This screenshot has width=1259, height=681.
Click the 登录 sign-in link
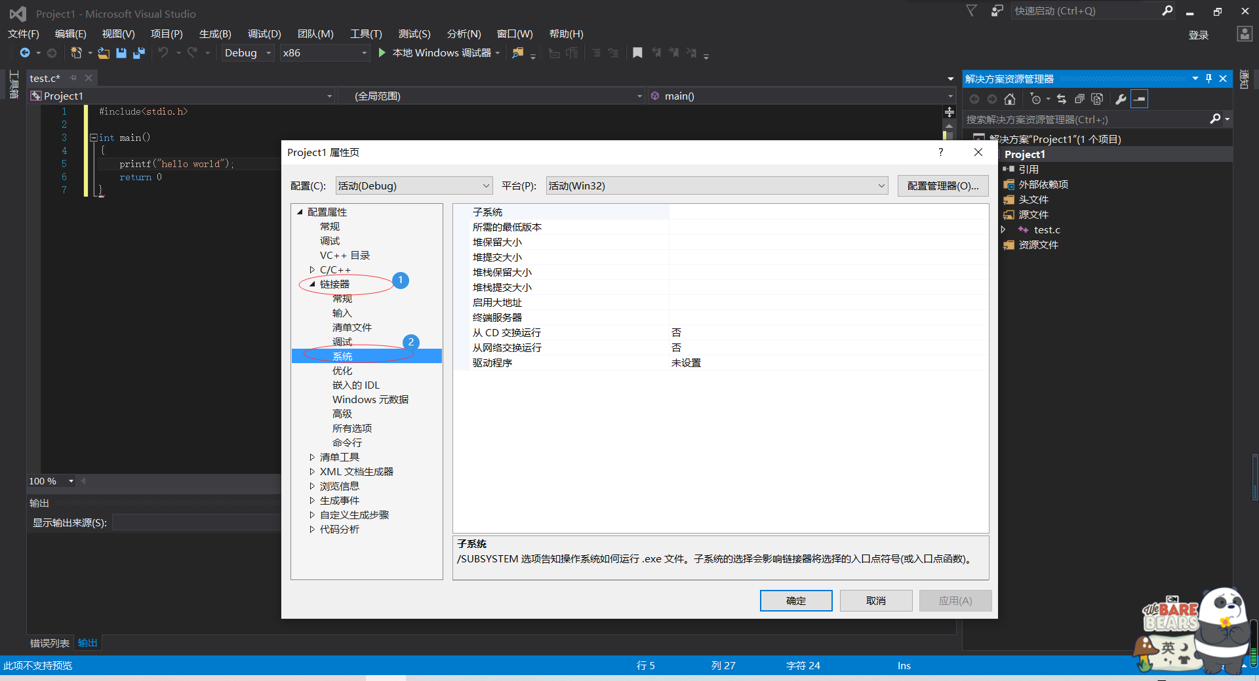1199,35
